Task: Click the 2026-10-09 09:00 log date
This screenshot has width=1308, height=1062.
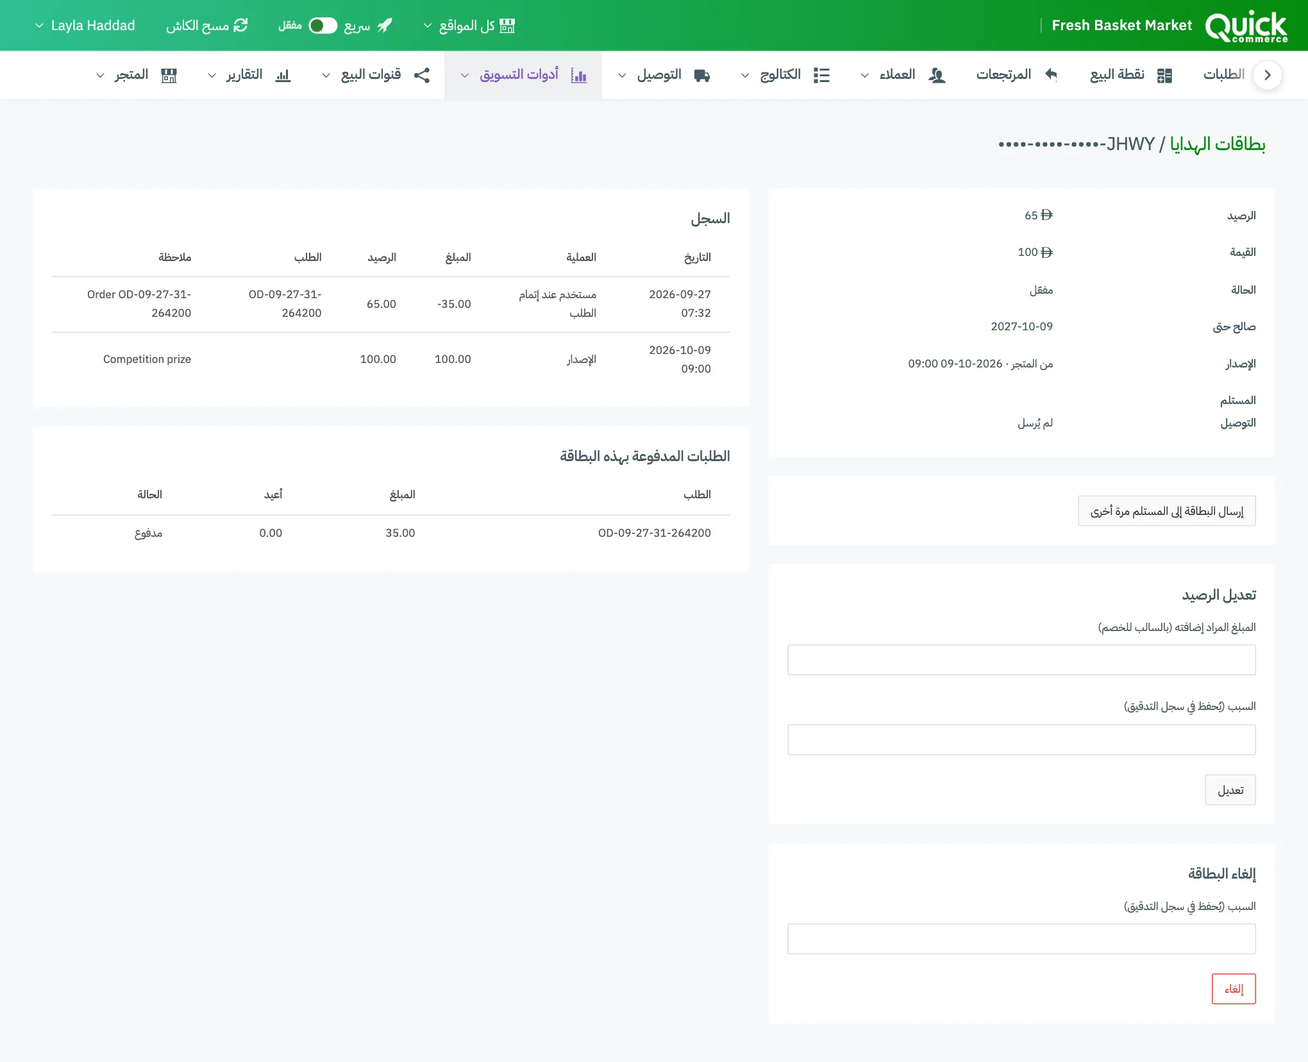Action: (680, 359)
